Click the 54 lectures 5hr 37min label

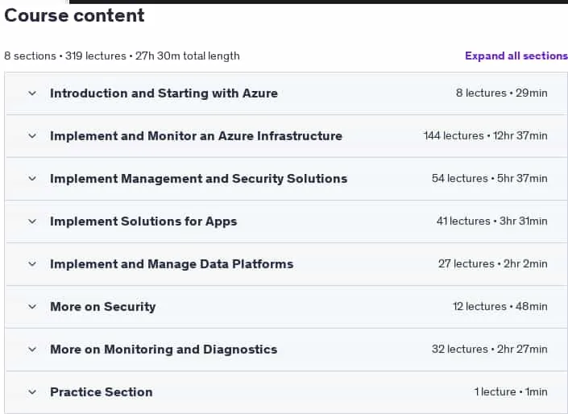coord(489,179)
